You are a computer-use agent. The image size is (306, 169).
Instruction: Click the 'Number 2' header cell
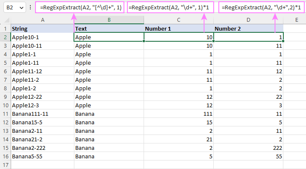[248, 29]
